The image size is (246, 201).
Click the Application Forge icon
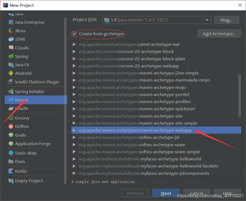(11, 143)
